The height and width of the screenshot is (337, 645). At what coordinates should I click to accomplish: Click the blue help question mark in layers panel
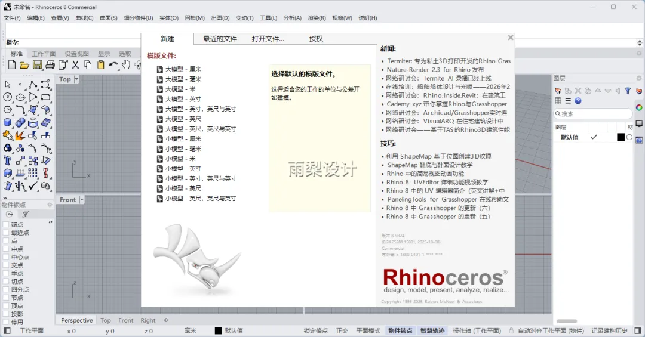pos(578,101)
